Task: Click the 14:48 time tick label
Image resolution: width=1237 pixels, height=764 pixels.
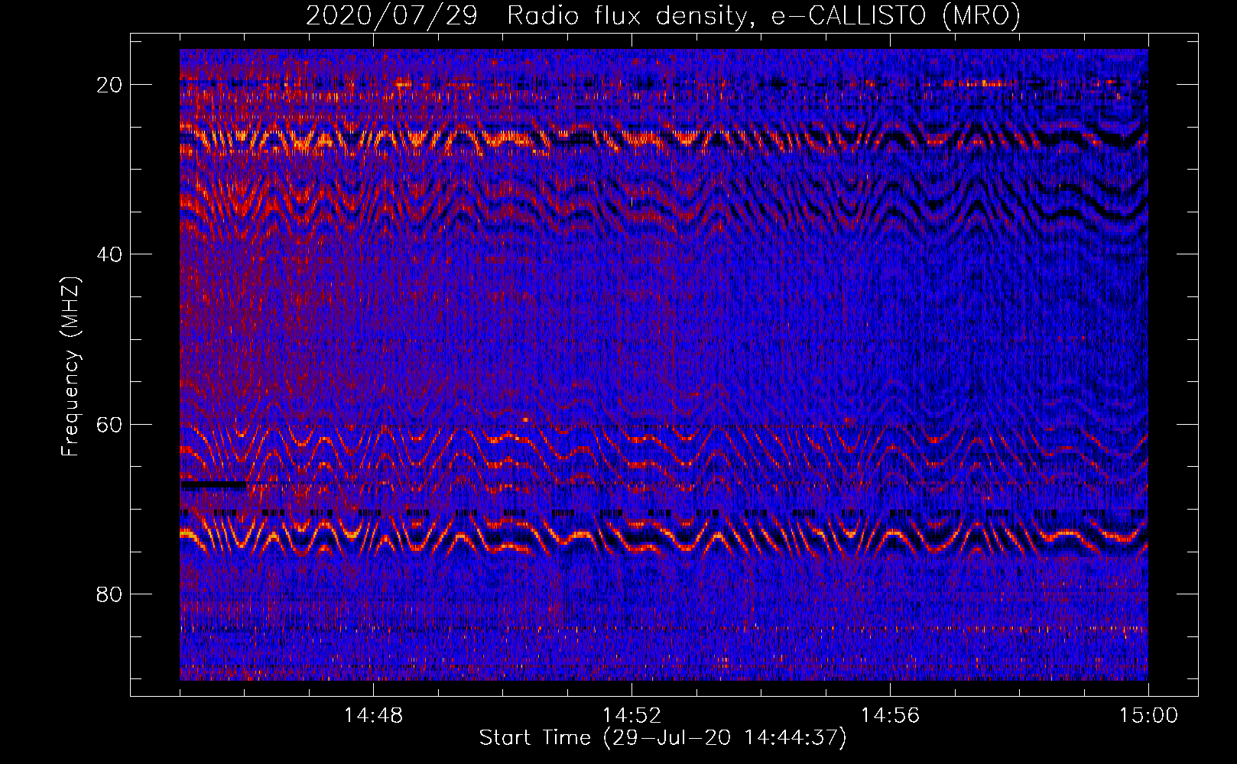Action: pyautogui.click(x=373, y=716)
